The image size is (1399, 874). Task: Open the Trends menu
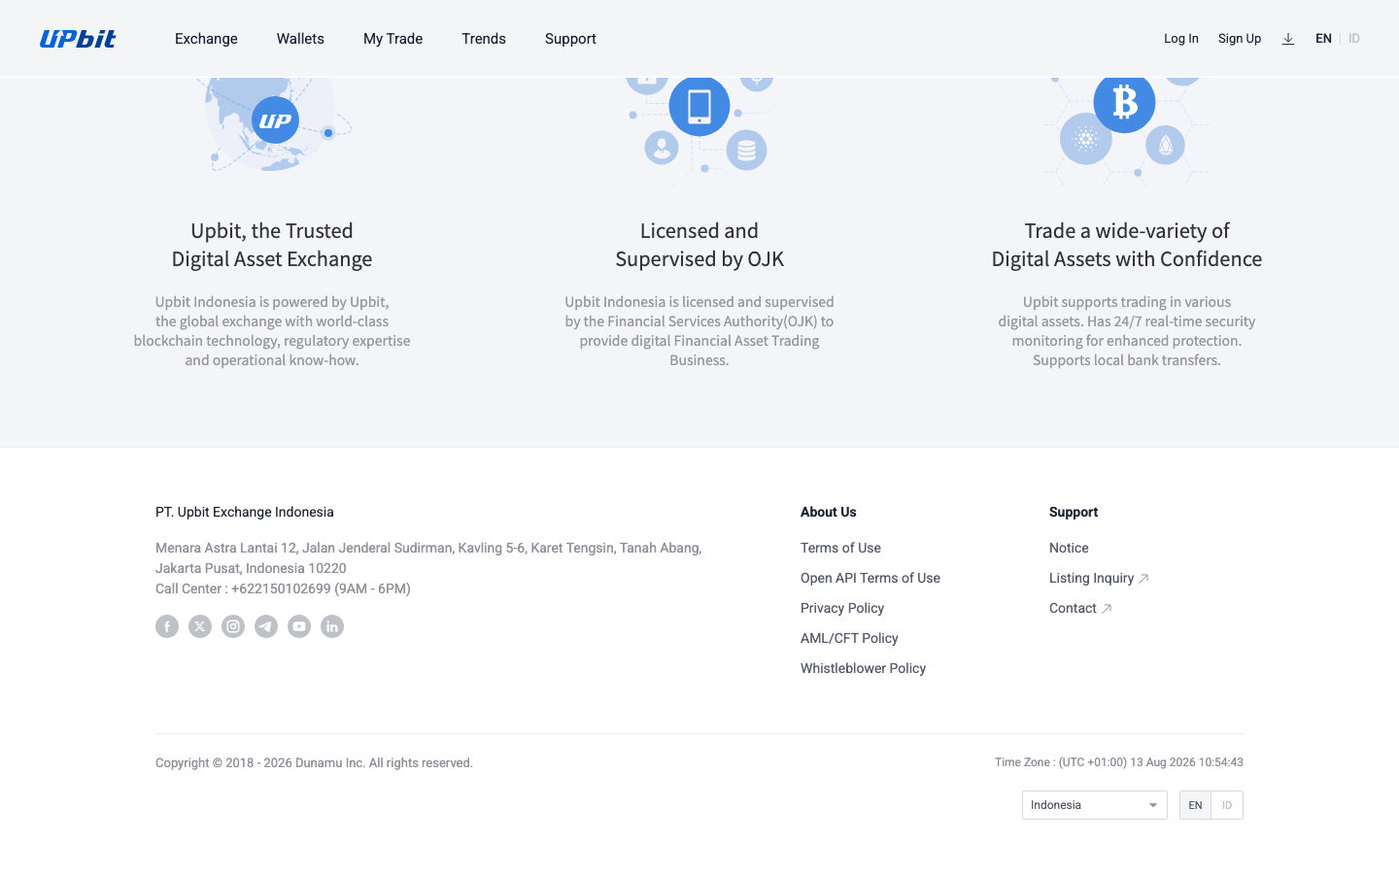point(484,39)
